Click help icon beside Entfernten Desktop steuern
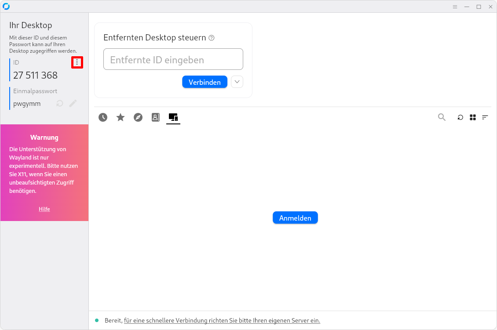This screenshot has width=497, height=330. point(212,38)
